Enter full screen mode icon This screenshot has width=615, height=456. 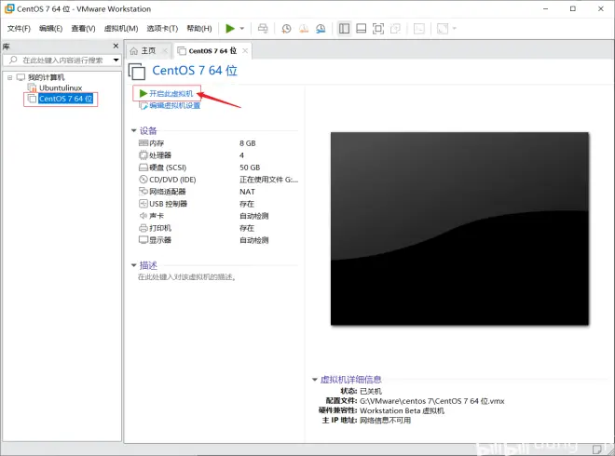[378, 28]
